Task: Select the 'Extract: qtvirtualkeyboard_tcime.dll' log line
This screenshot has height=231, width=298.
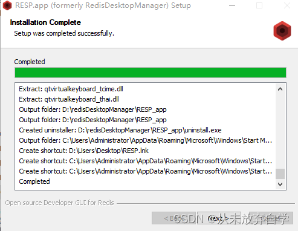Action: (x=71, y=89)
